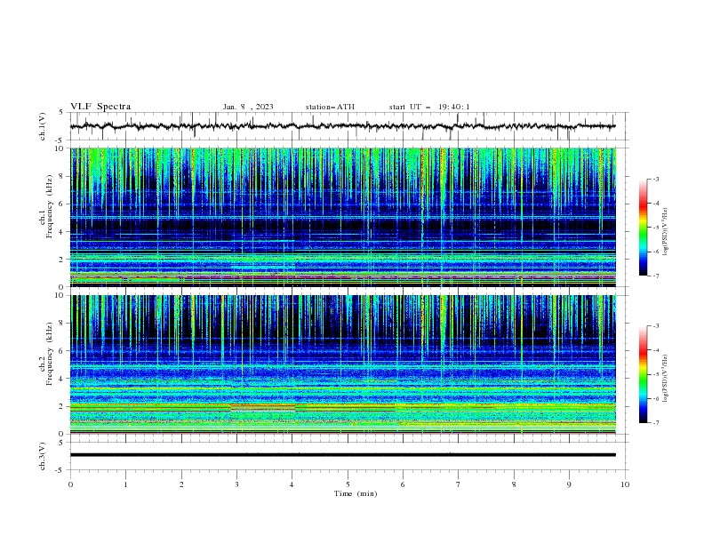Click inside the ch.2 spectrogram panel
The width and height of the screenshot is (704, 544).
[x=343, y=364]
